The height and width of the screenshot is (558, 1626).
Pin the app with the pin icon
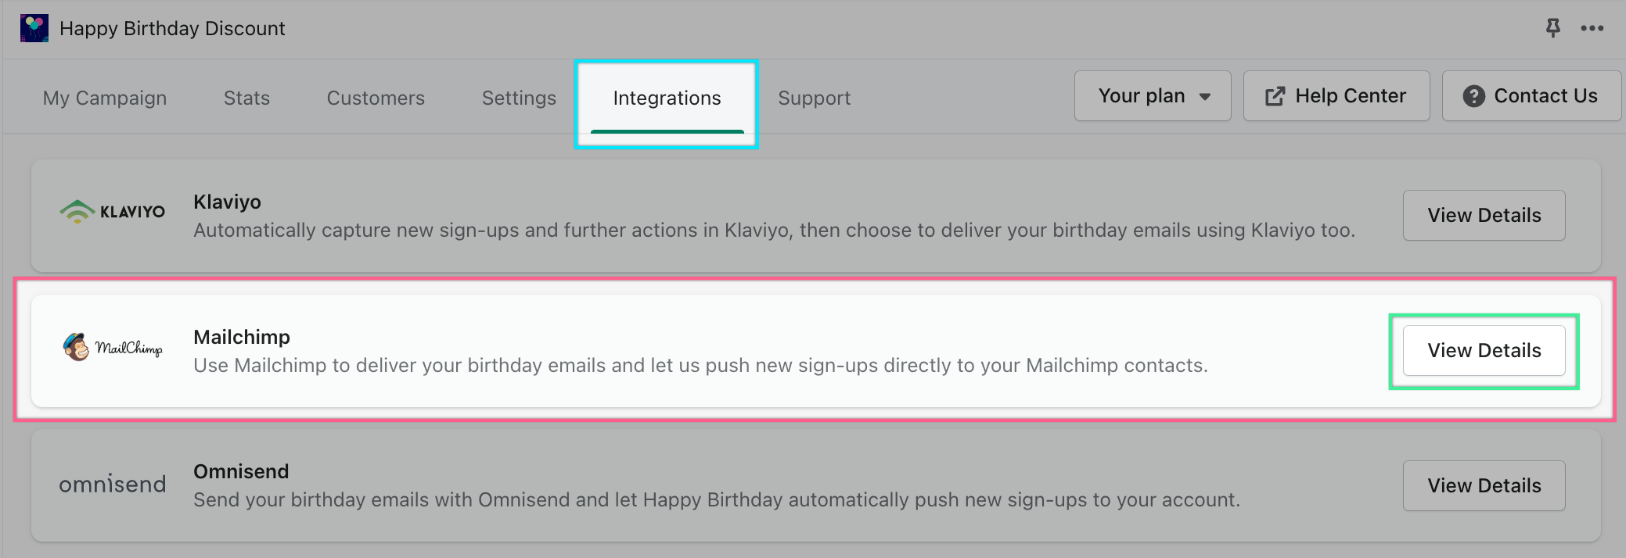(x=1552, y=28)
